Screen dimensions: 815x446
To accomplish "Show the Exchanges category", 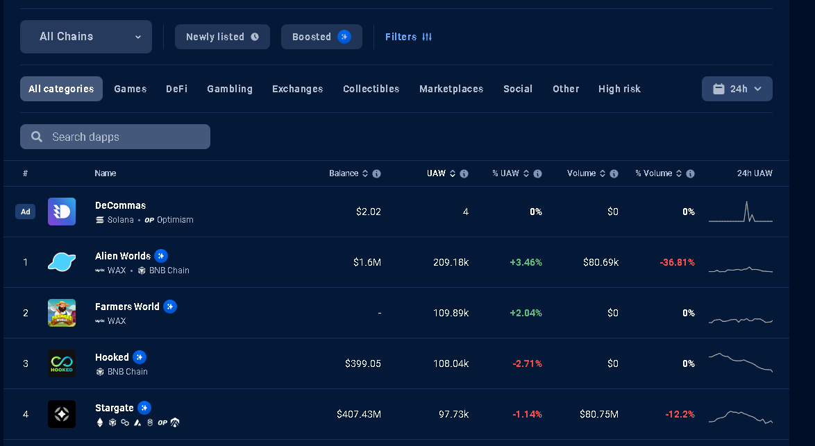I will tap(298, 89).
